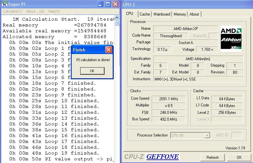
Task: Maximize the Super PI window
Action: click(x=108, y=4)
